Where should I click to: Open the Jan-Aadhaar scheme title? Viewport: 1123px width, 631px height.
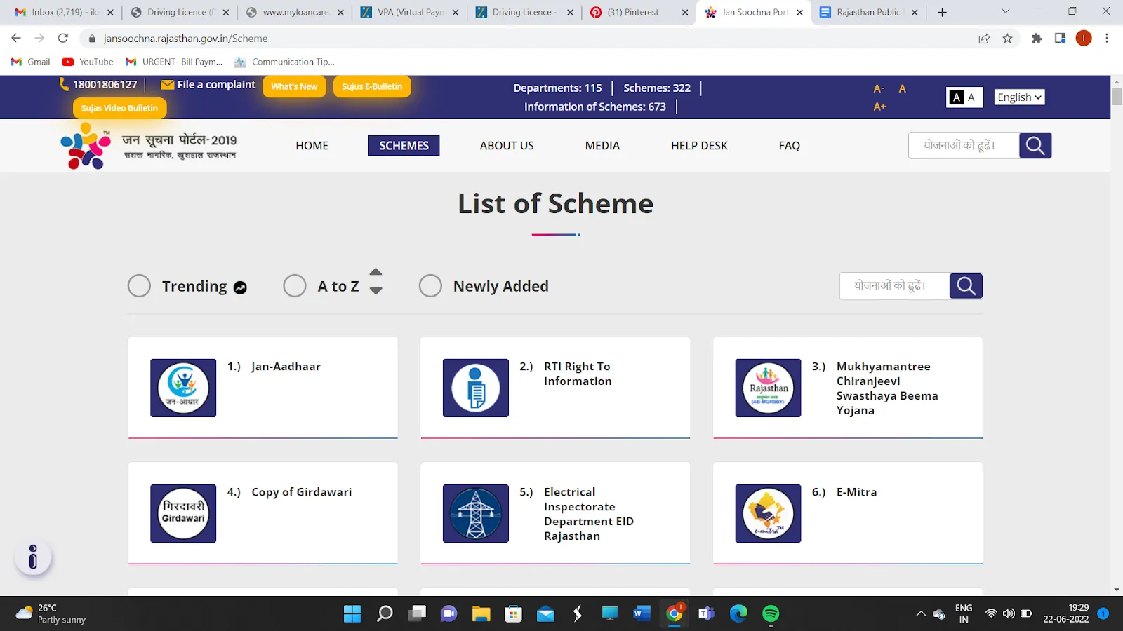pos(286,367)
